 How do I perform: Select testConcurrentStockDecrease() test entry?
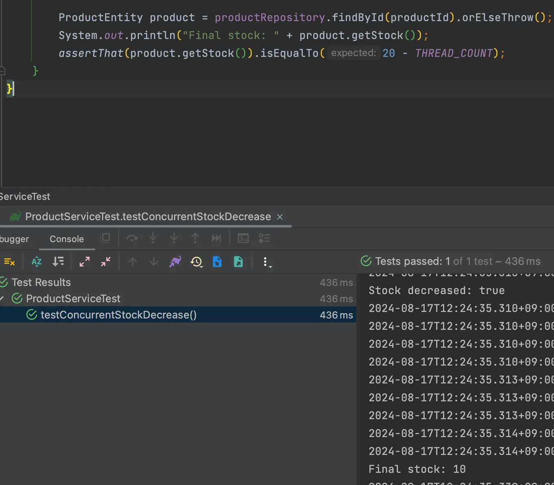(118, 315)
